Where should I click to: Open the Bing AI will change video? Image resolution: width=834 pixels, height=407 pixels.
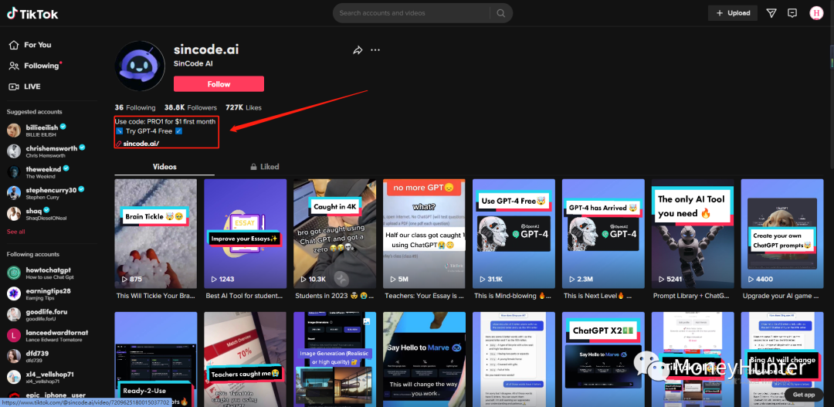[x=781, y=359]
